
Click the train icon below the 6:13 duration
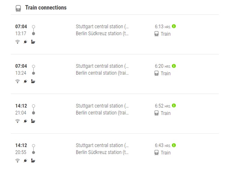pos(157,34)
